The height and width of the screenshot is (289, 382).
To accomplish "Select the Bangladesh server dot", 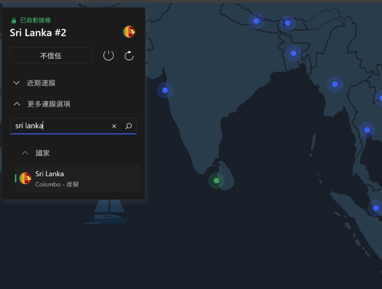I will [293, 53].
